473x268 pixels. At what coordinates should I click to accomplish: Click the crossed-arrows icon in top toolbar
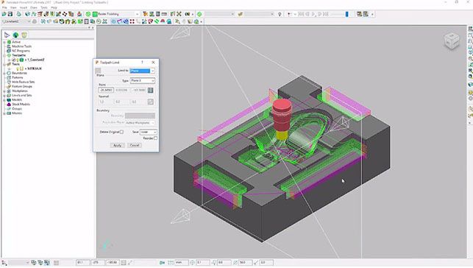tap(179, 14)
